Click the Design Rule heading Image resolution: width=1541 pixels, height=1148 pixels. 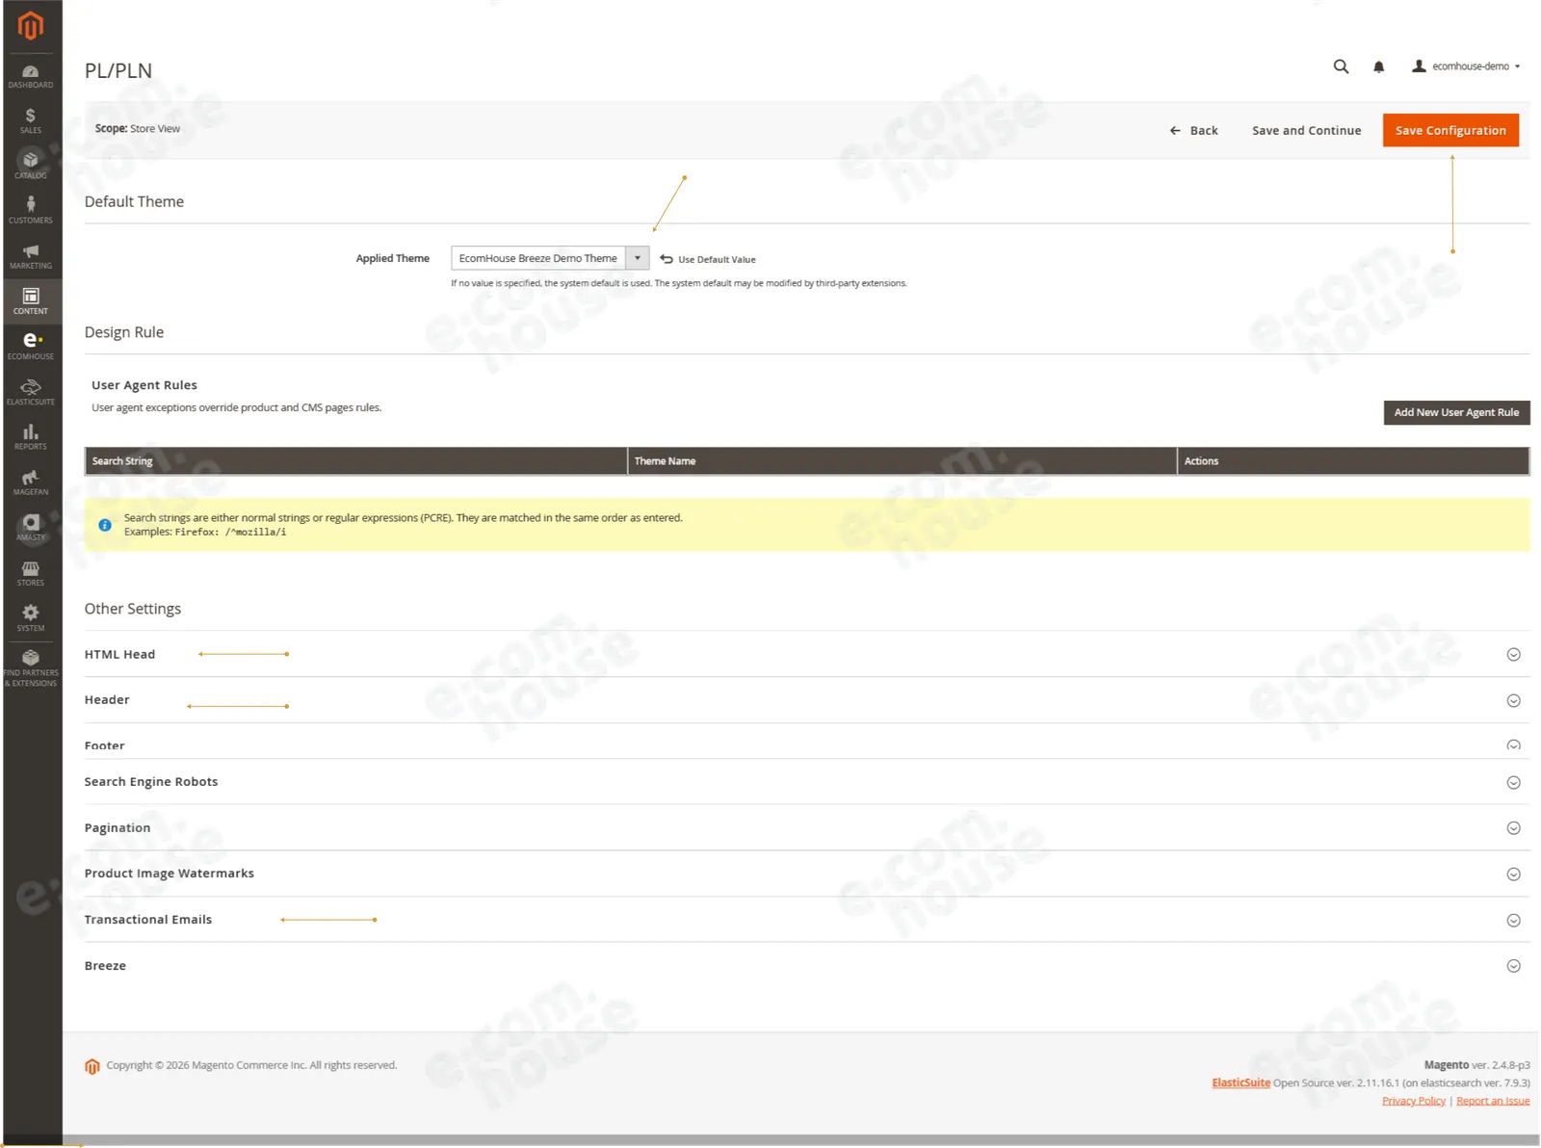coord(124,332)
